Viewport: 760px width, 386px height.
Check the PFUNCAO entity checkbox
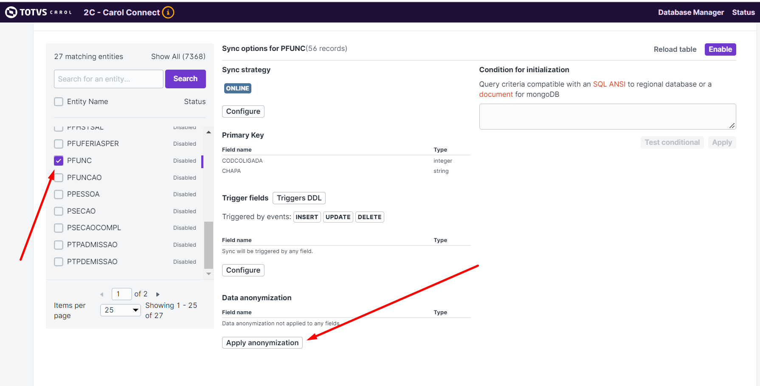(59, 178)
